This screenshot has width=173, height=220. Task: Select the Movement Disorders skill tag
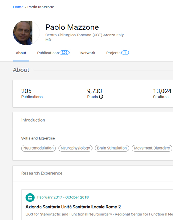[152, 148]
